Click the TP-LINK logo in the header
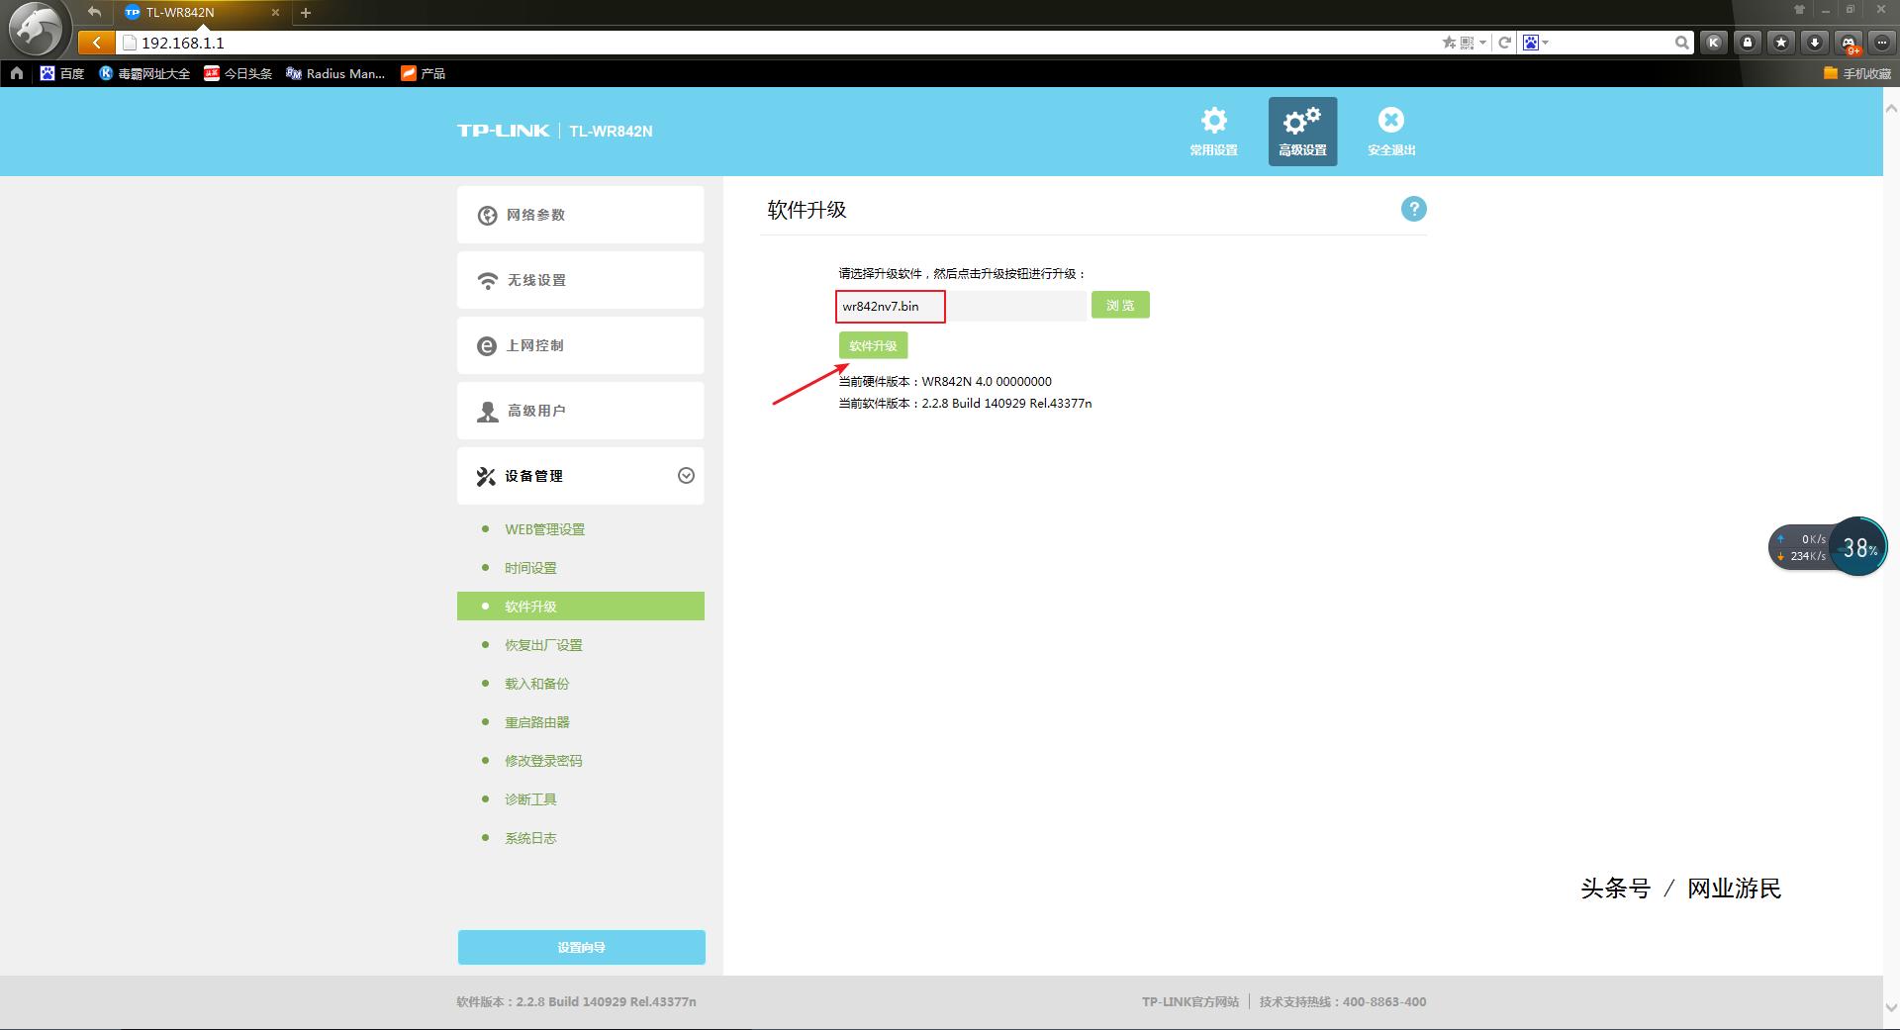This screenshot has width=1900, height=1030. [x=503, y=131]
